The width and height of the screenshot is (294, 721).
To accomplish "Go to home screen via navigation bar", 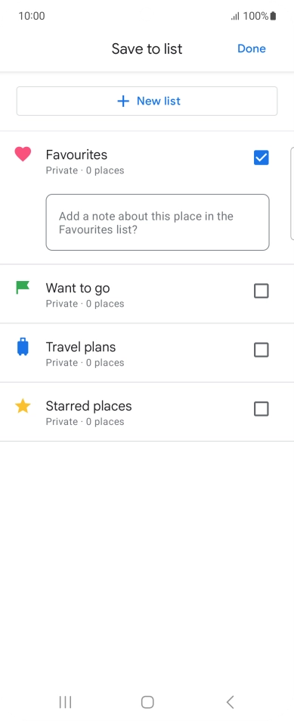I will coord(147,701).
